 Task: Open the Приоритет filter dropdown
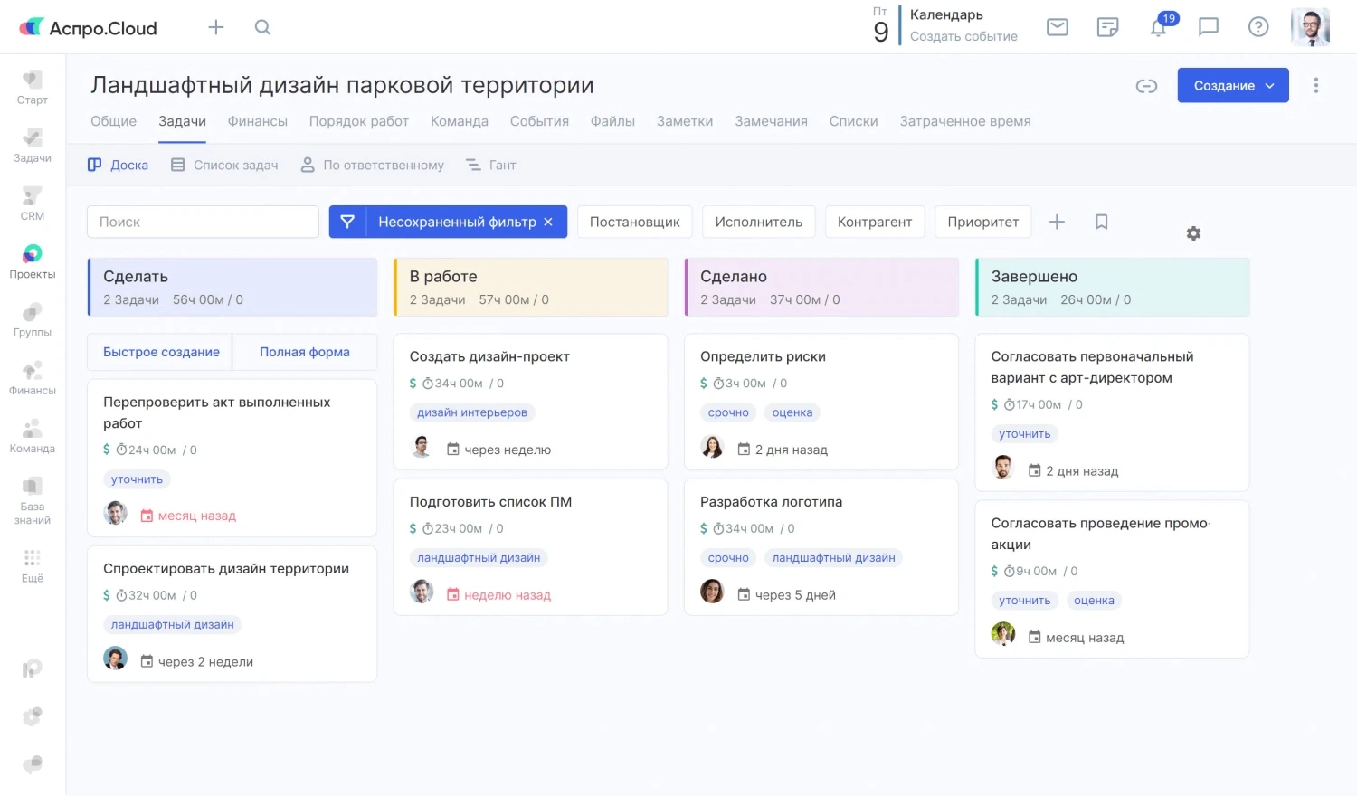[982, 221]
